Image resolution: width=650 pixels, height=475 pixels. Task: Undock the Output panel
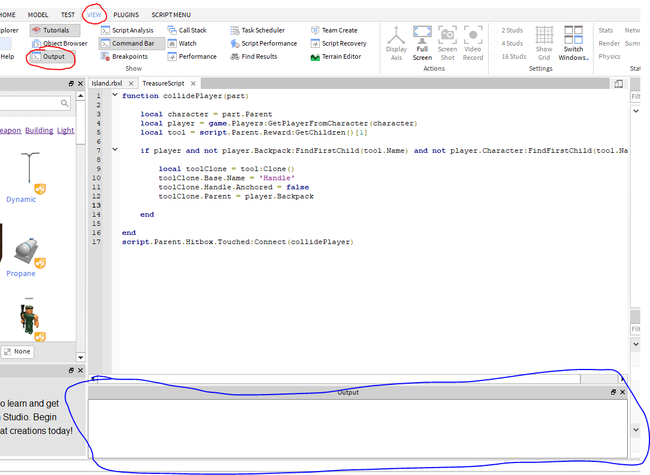coord(614,392)
